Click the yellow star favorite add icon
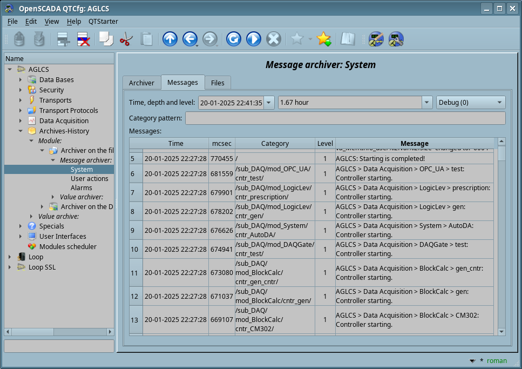 pyautogui.click(x=323, y=39)
